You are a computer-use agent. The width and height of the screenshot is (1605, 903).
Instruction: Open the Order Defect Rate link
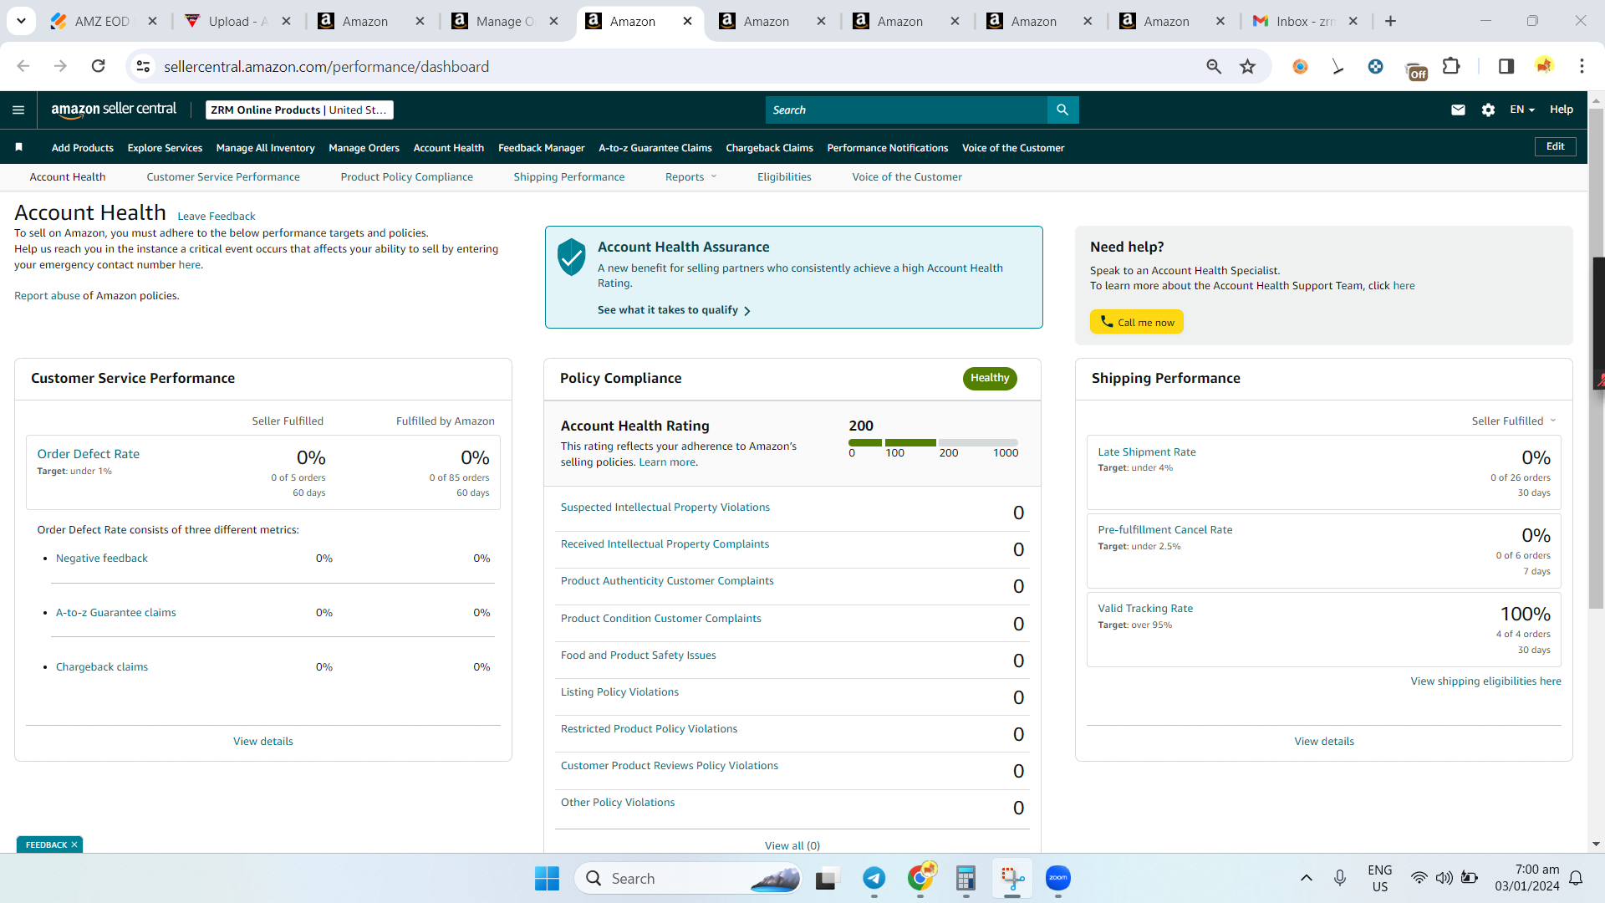coord(89,454)
